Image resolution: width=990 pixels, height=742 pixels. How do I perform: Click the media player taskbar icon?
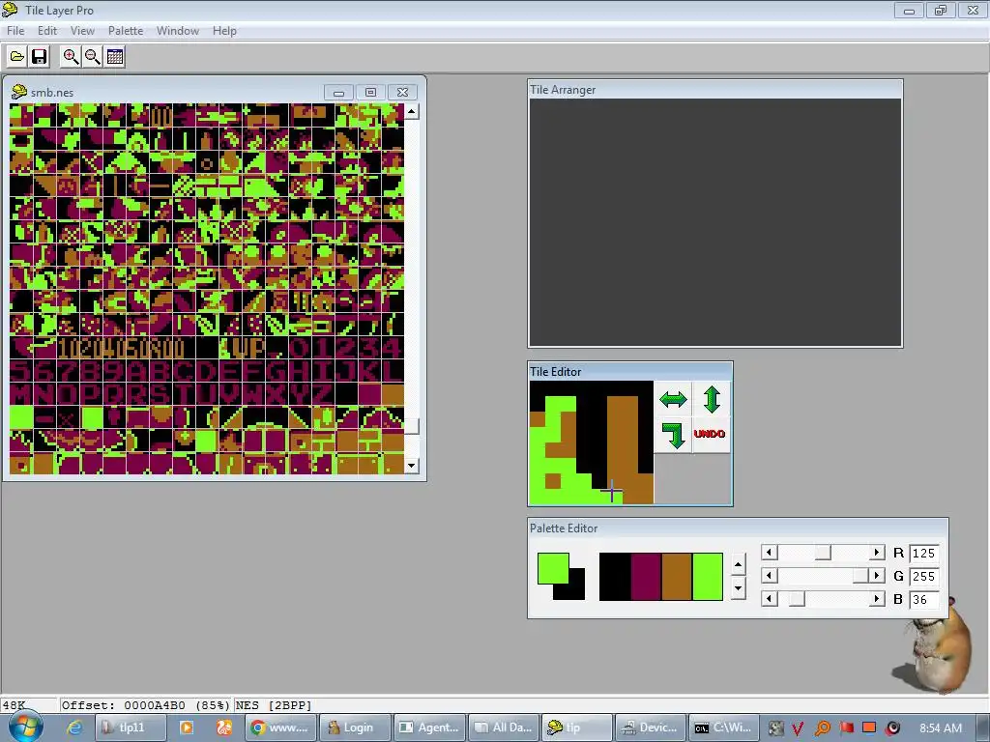[x=187, y=728]
